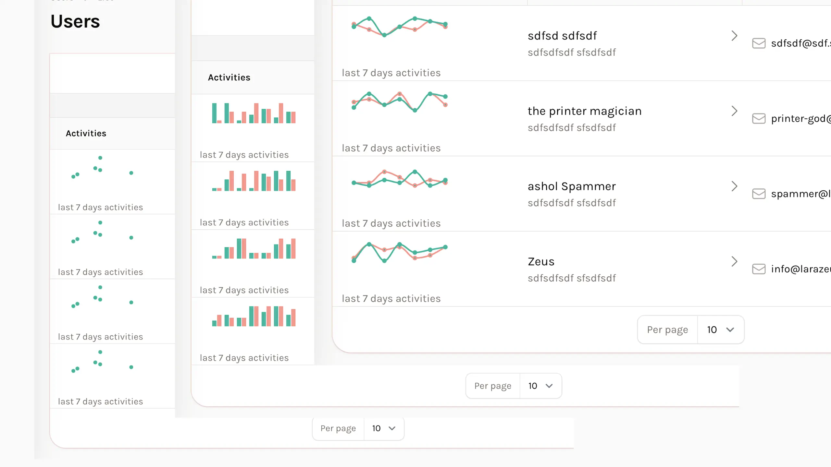
Task: Click the email icon for sdfsd sdfsdf
Action: pos(759,43)
